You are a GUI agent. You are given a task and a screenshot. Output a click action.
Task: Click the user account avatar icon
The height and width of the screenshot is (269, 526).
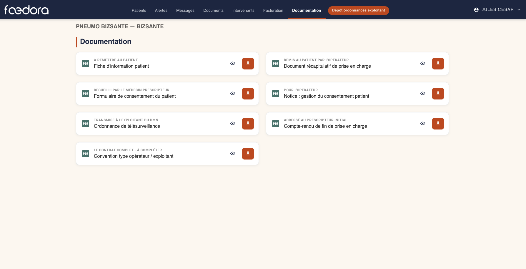tap(476, 10)
